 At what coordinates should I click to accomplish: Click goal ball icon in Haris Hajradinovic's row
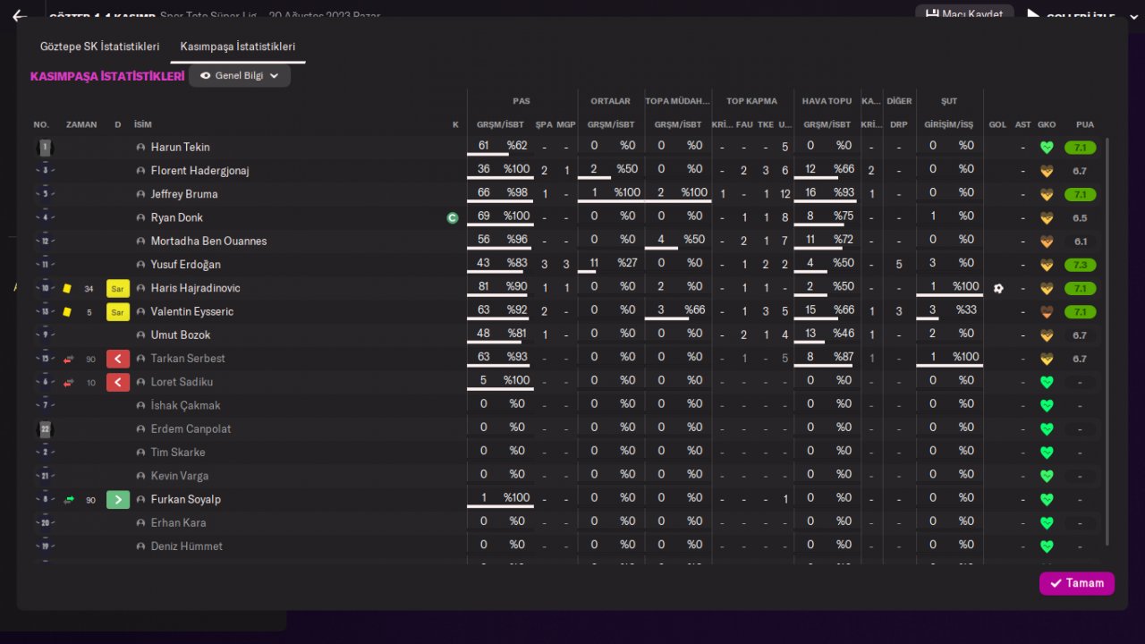point(998,288)
